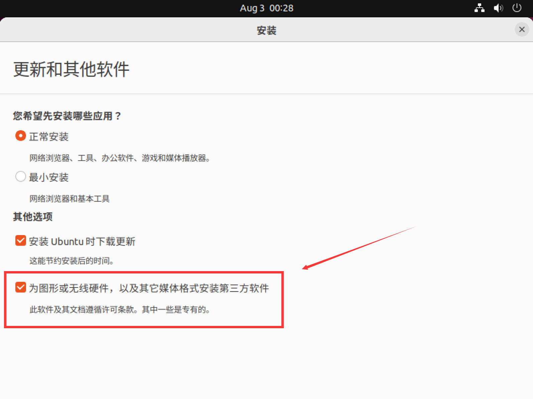The width and height of the screenshot is (533, 399).
Task: Click the 以及其它媒体格式安装第三方软件 label text
Action: 194,288
